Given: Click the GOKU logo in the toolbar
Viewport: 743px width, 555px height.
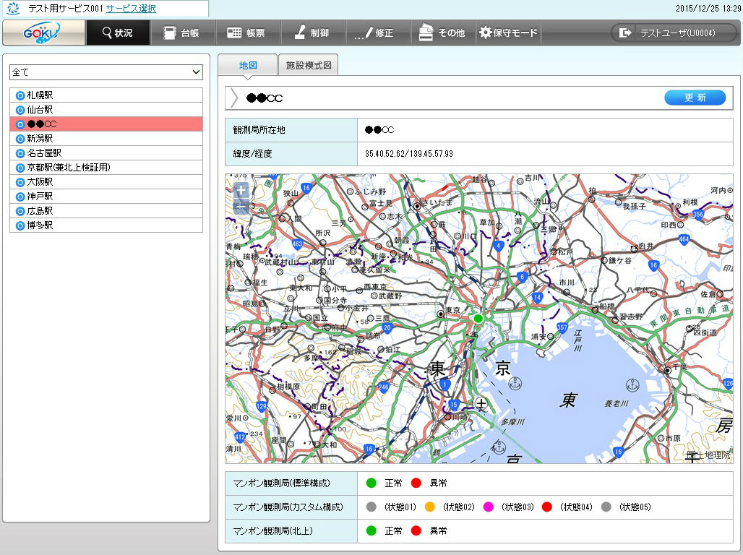Looking at the screenshot, I should 43,33.
